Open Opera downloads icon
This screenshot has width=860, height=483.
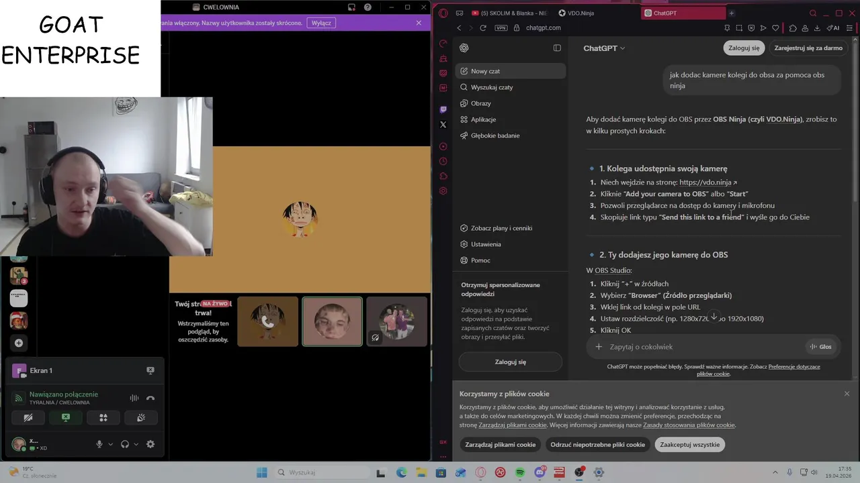coord(817,28)
